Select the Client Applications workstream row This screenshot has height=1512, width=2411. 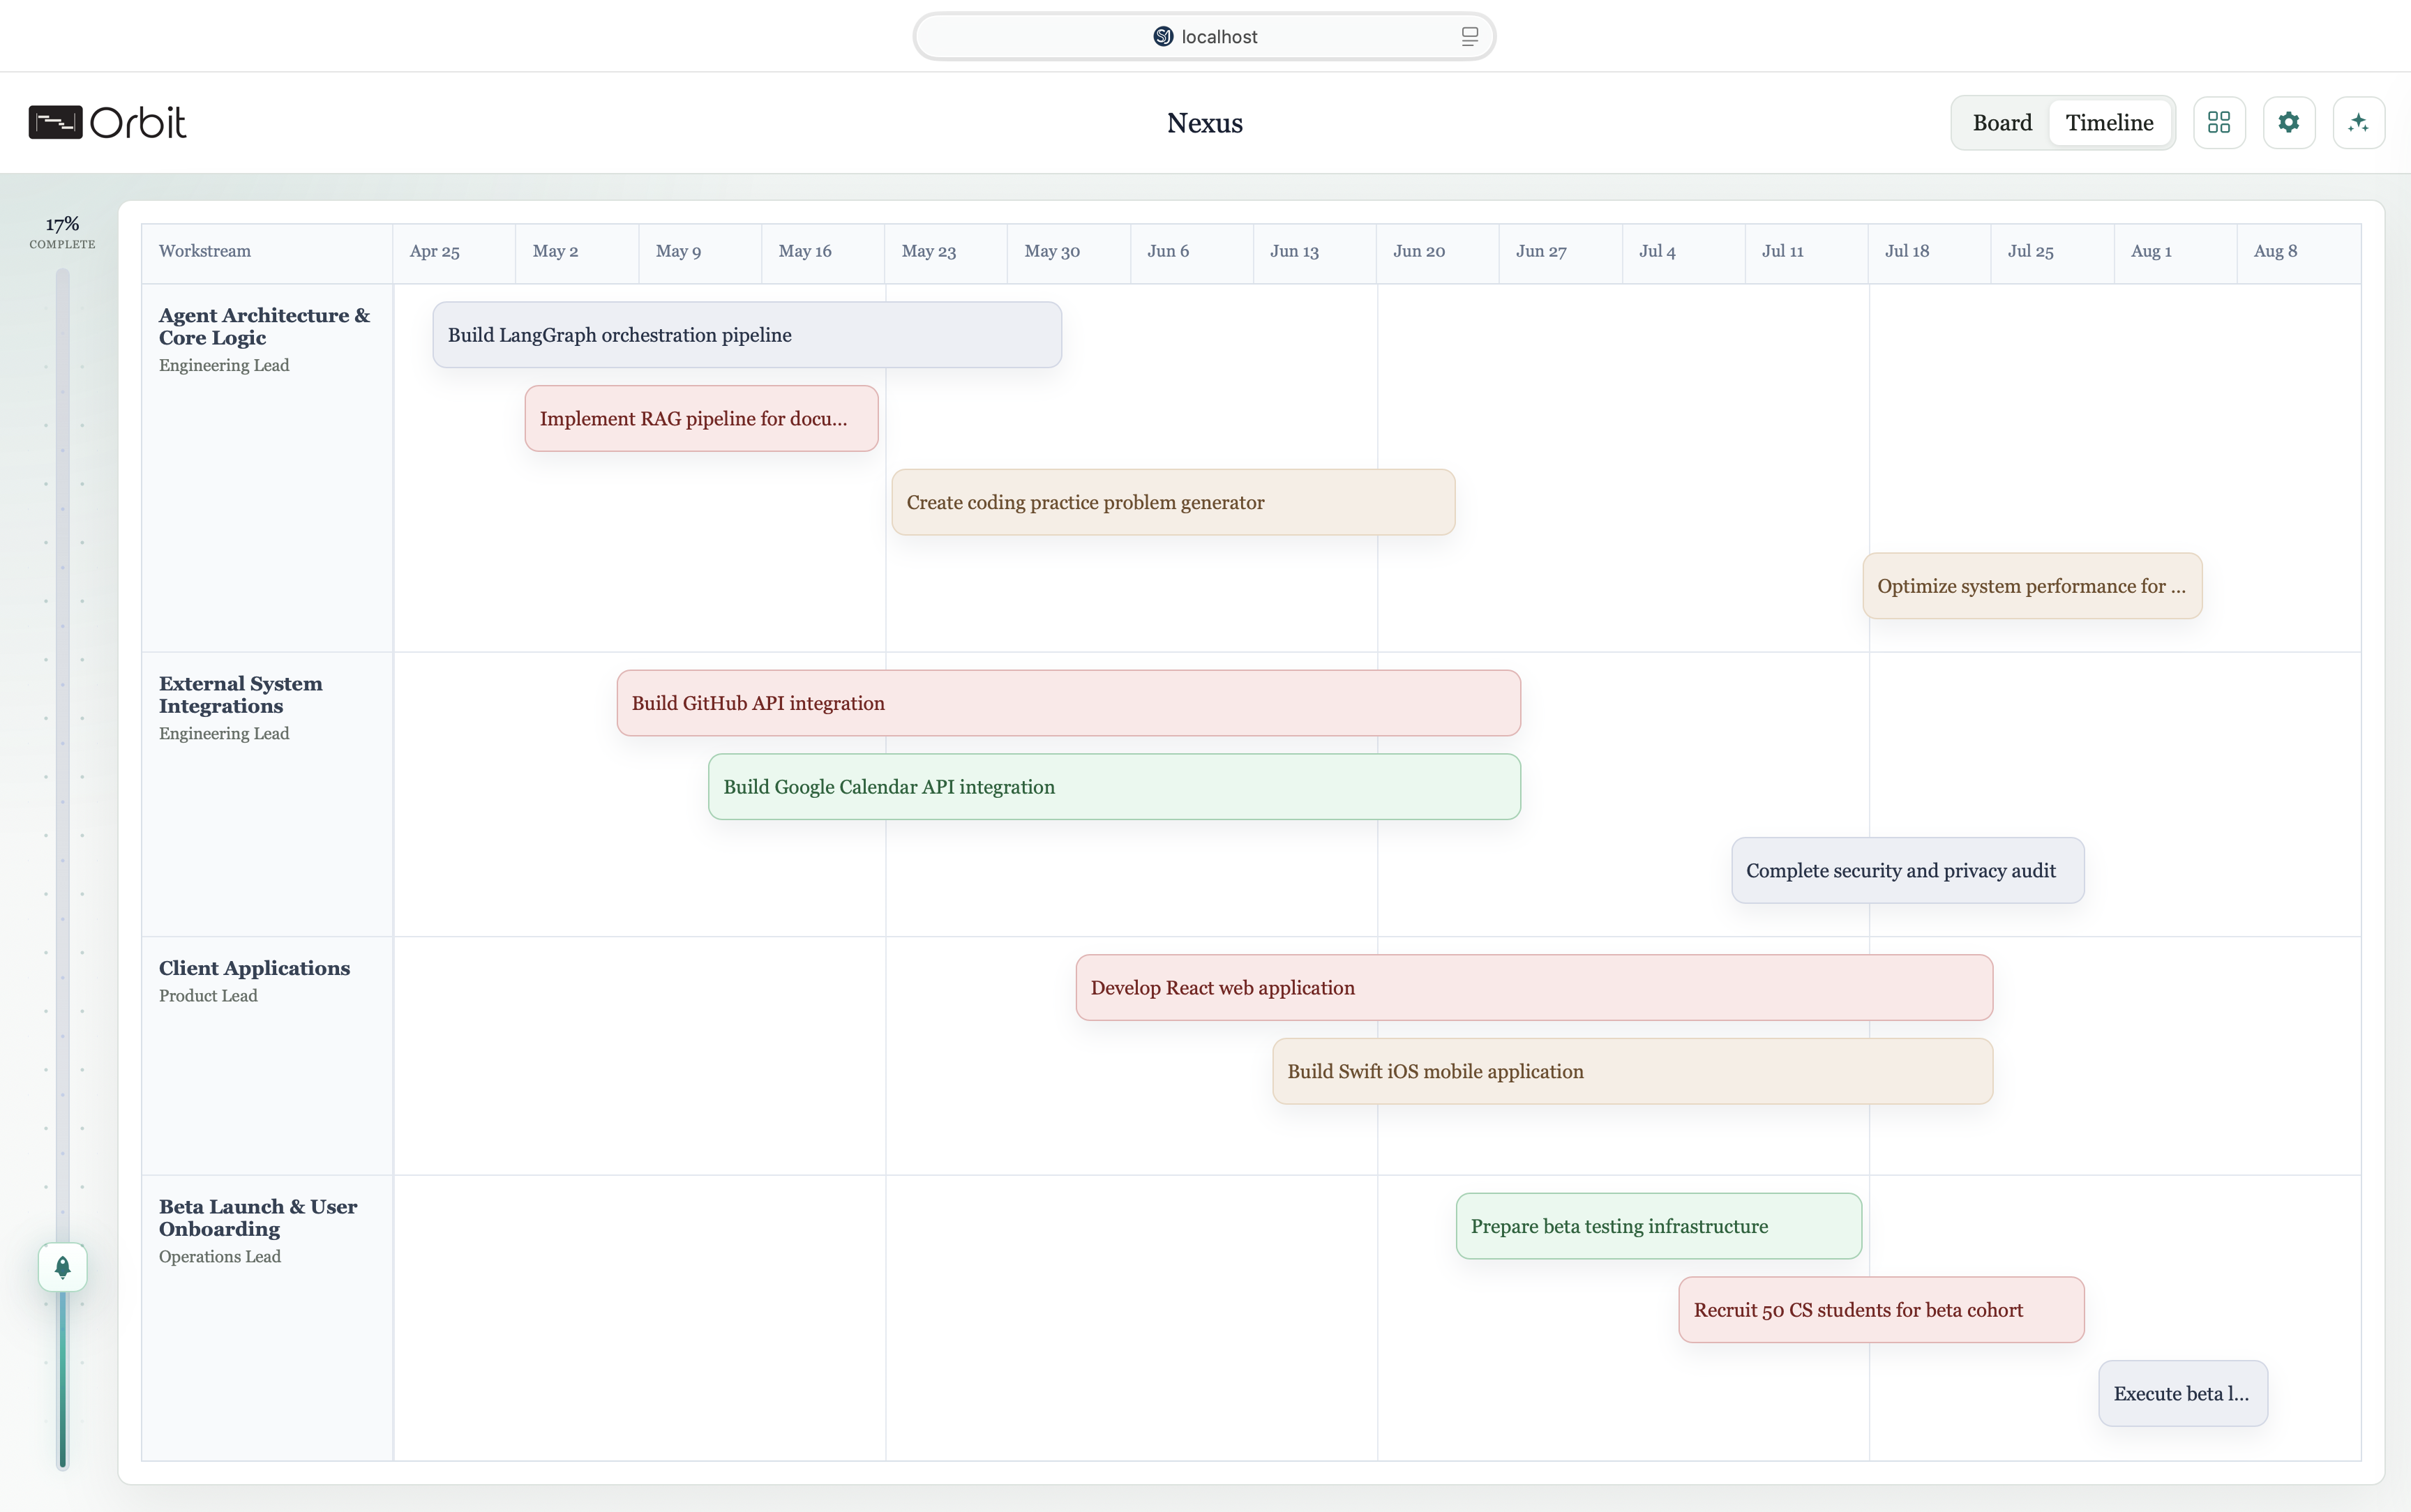[254, 968]
